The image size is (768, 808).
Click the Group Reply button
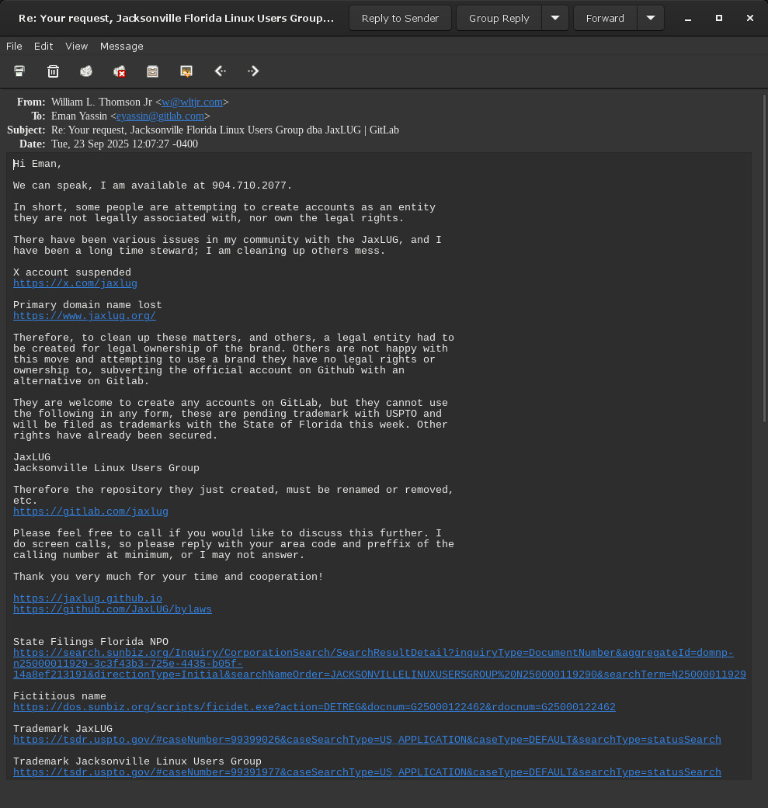[x=499, y=18]
